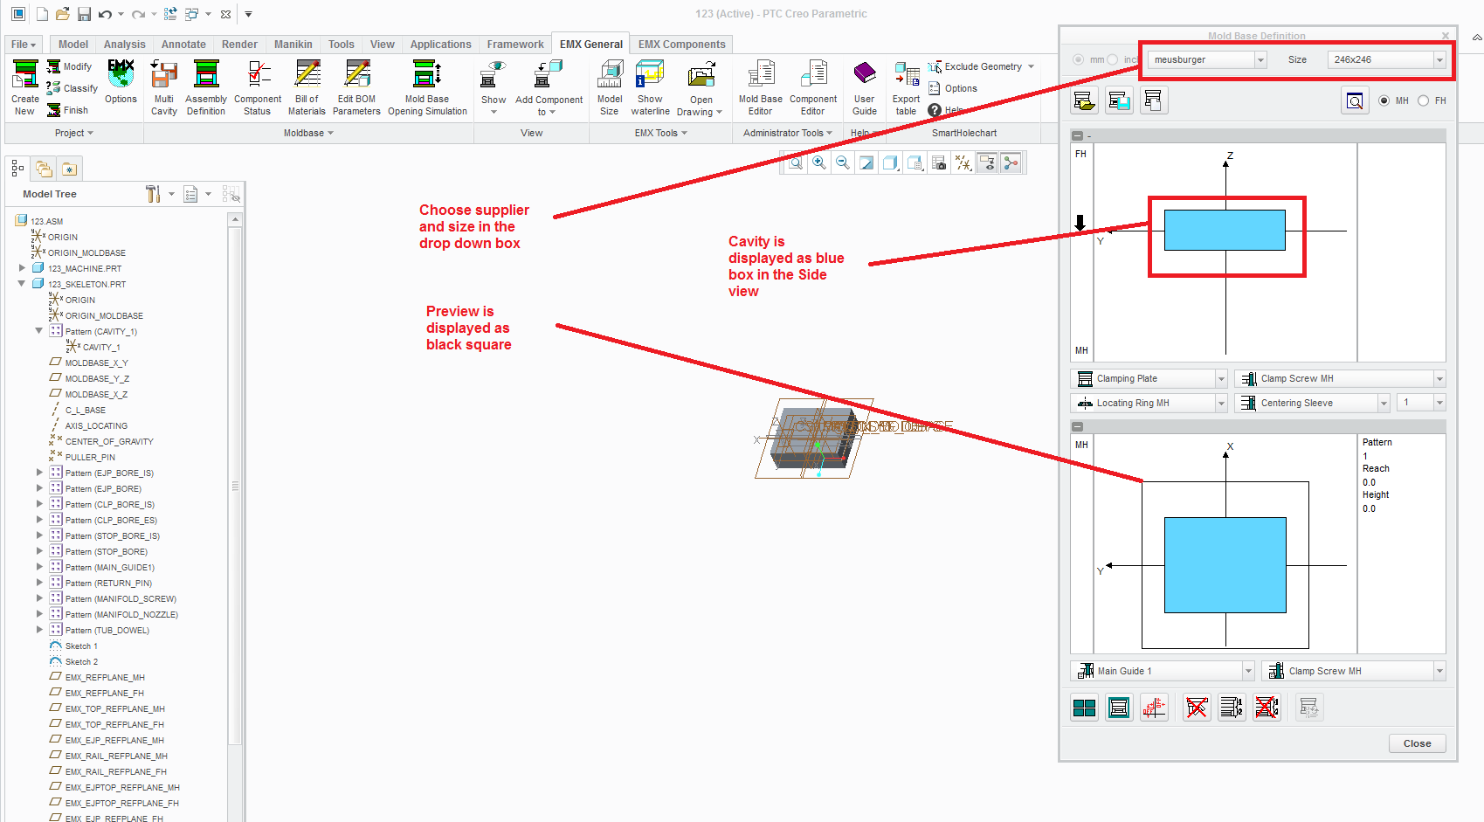Collapse the side view section toggle
Image resolution: width=1484 pixels, height=822 pixels.
(1077, 136)
